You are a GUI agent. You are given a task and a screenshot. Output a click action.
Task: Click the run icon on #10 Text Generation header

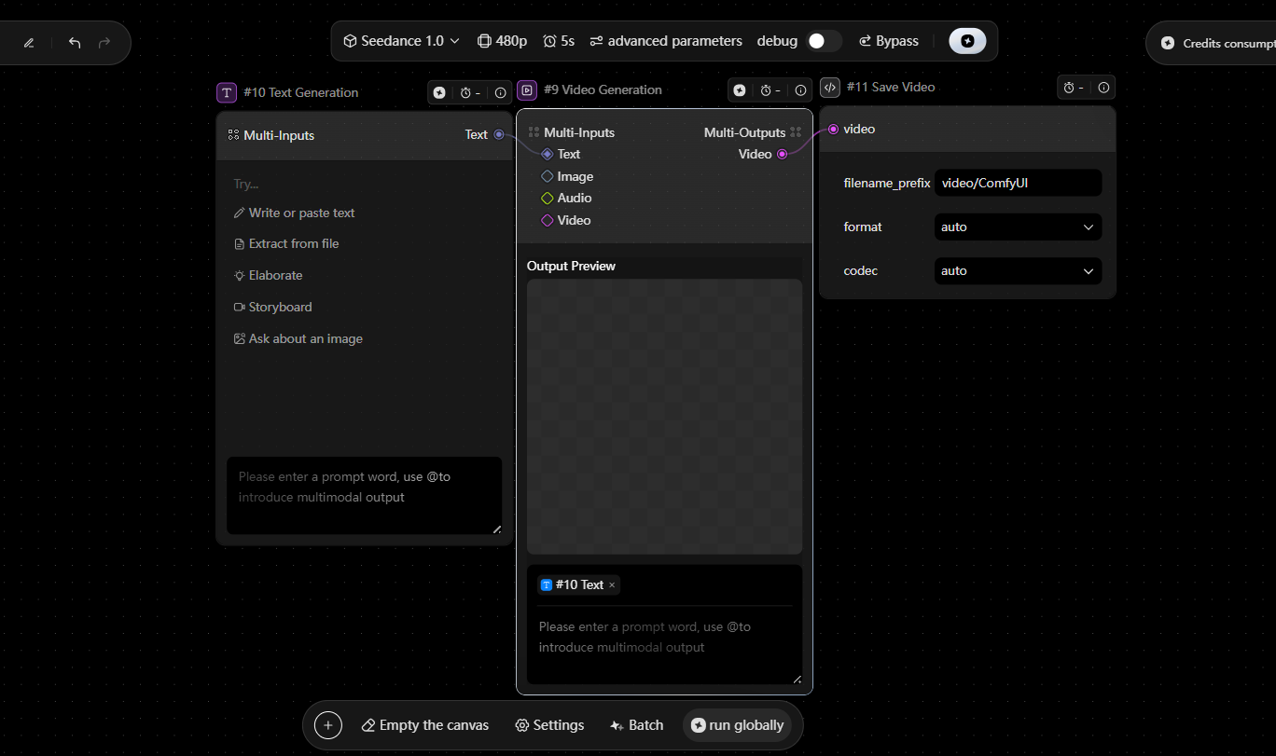tap(439, 92)
